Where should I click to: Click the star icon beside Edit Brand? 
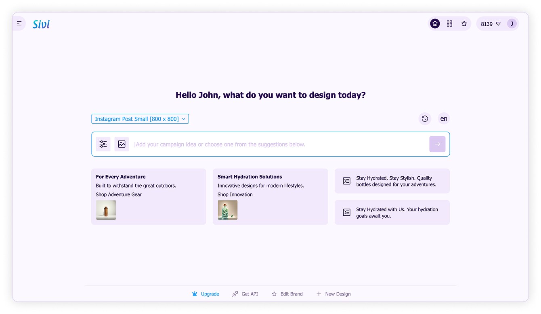[274, 294]
